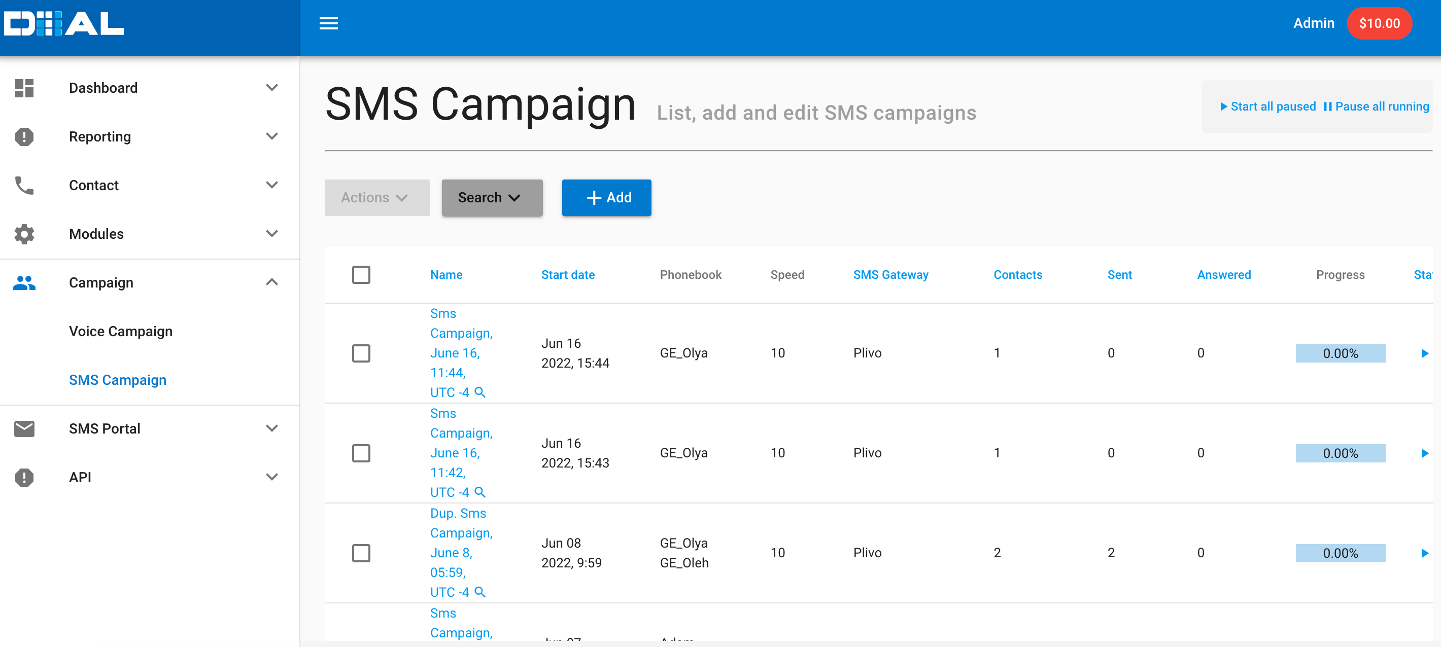Start the first campaign with play icon
This screenshot has width=1441, height=647.
[1424, 353]
